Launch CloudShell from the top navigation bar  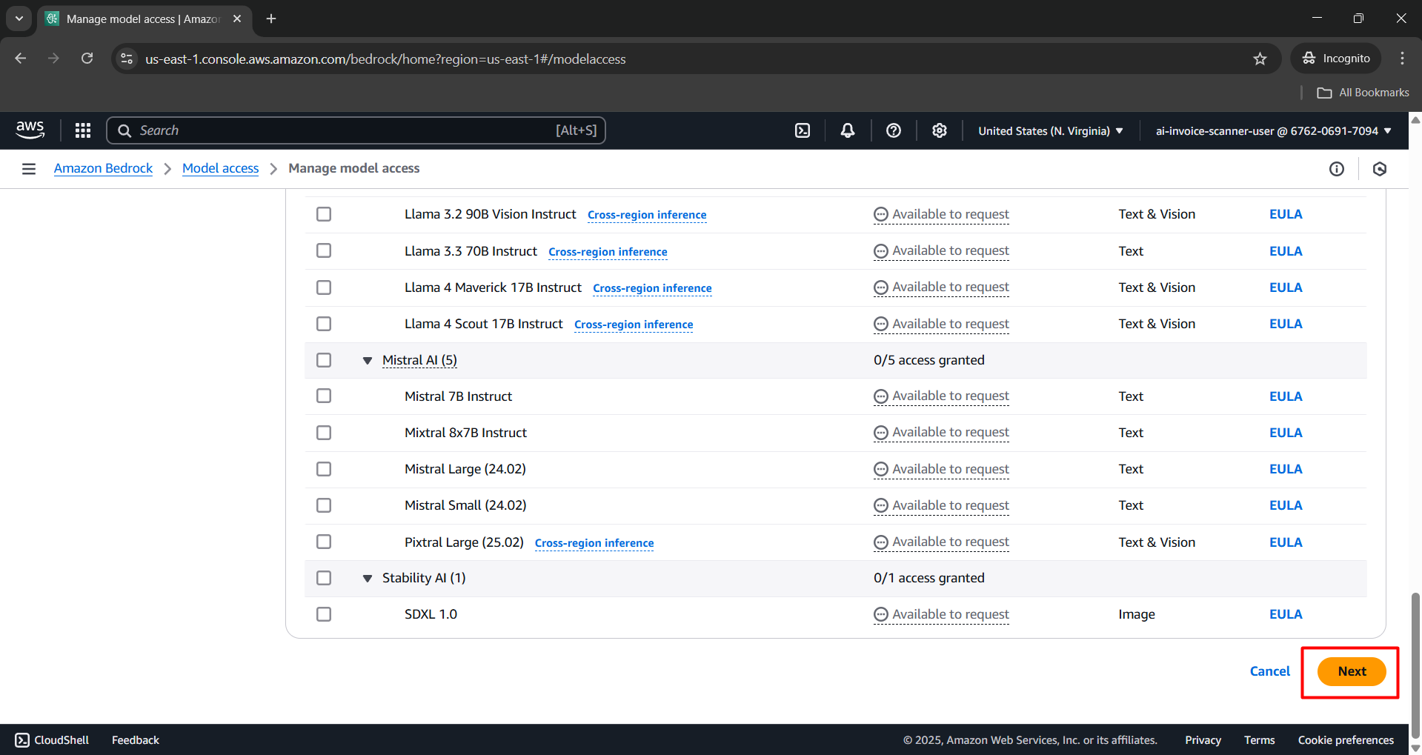click(803, 130)
